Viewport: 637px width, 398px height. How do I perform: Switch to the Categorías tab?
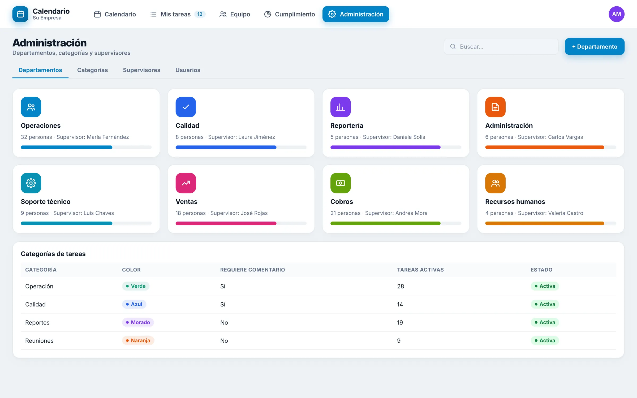point(92,70)
